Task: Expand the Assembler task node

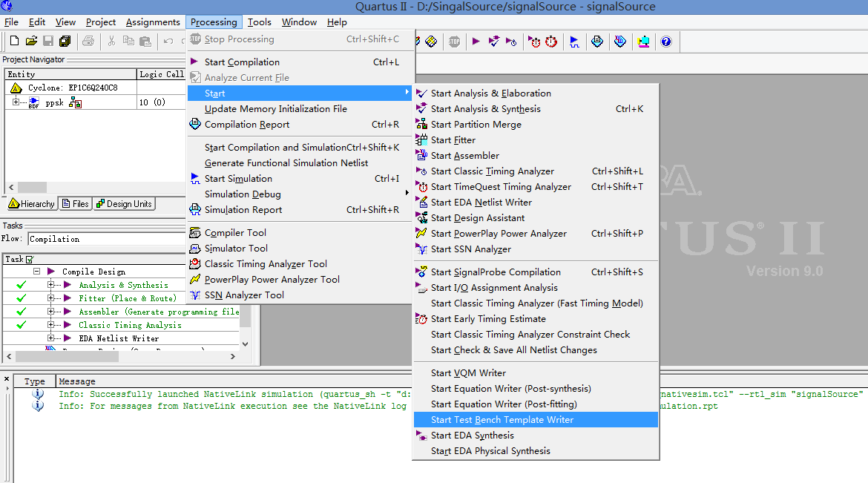Action: pyautogui.click(x=51, y=312)
